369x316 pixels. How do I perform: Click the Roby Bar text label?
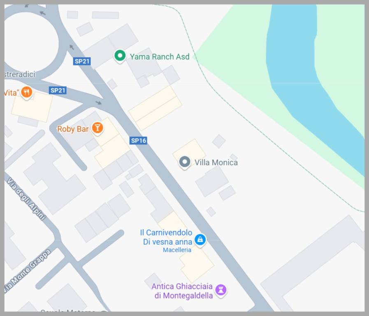click(73, 129)
